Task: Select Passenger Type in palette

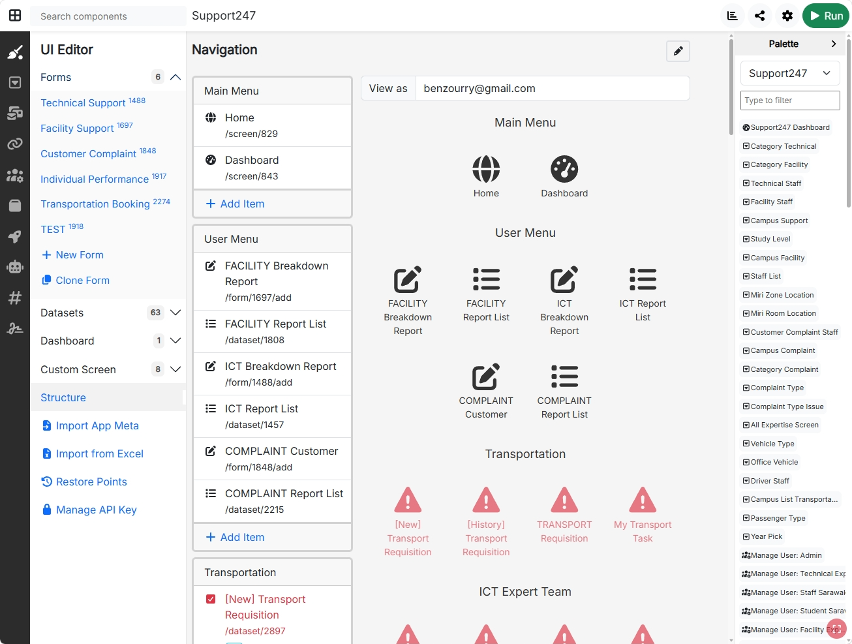Action: [774, 518]
